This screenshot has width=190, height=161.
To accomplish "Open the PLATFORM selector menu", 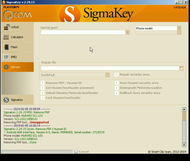I will pos(10,7).
